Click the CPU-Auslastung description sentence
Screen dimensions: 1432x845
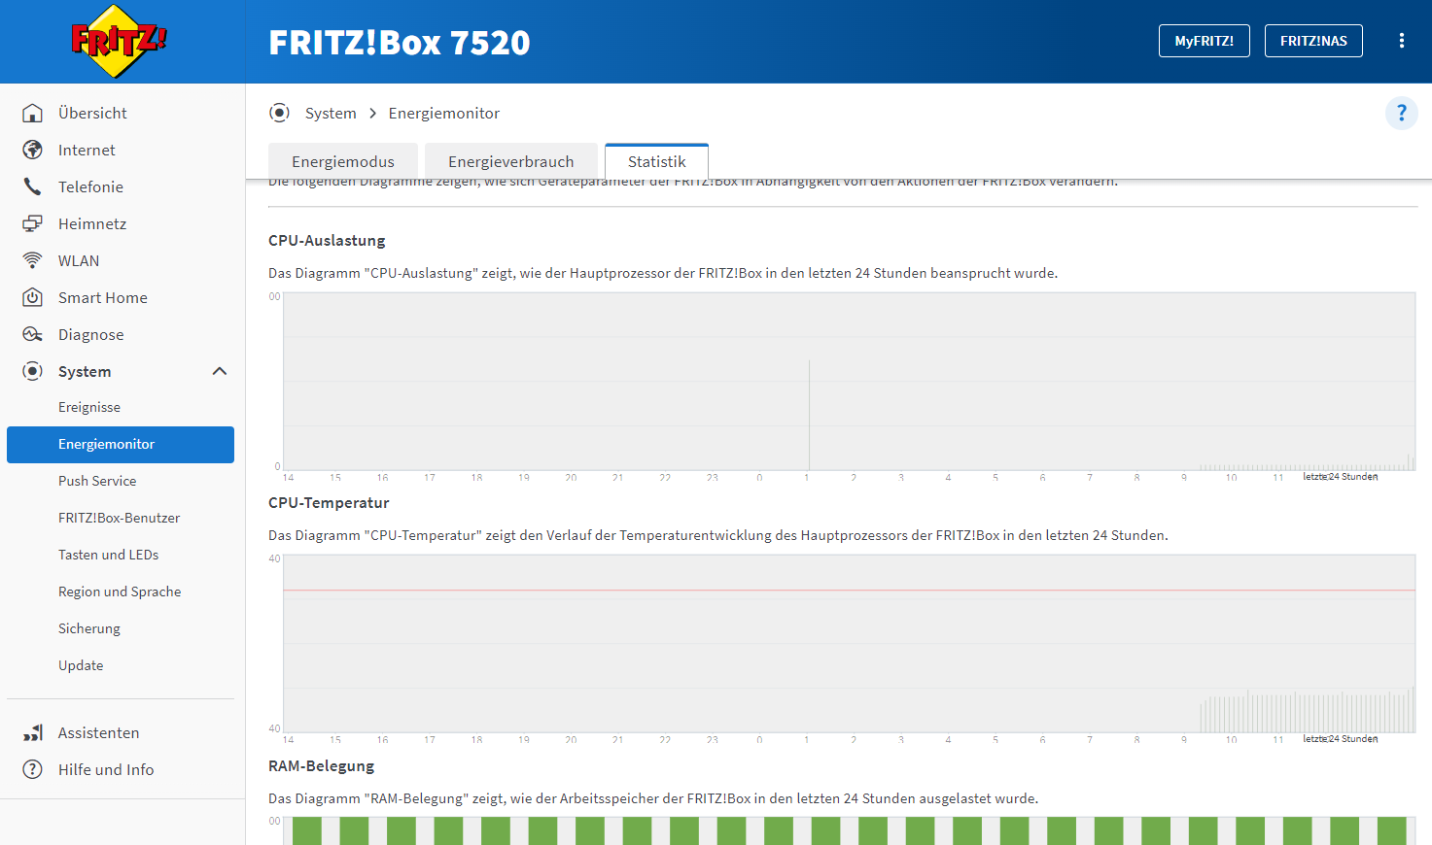(x=663, y=273)
